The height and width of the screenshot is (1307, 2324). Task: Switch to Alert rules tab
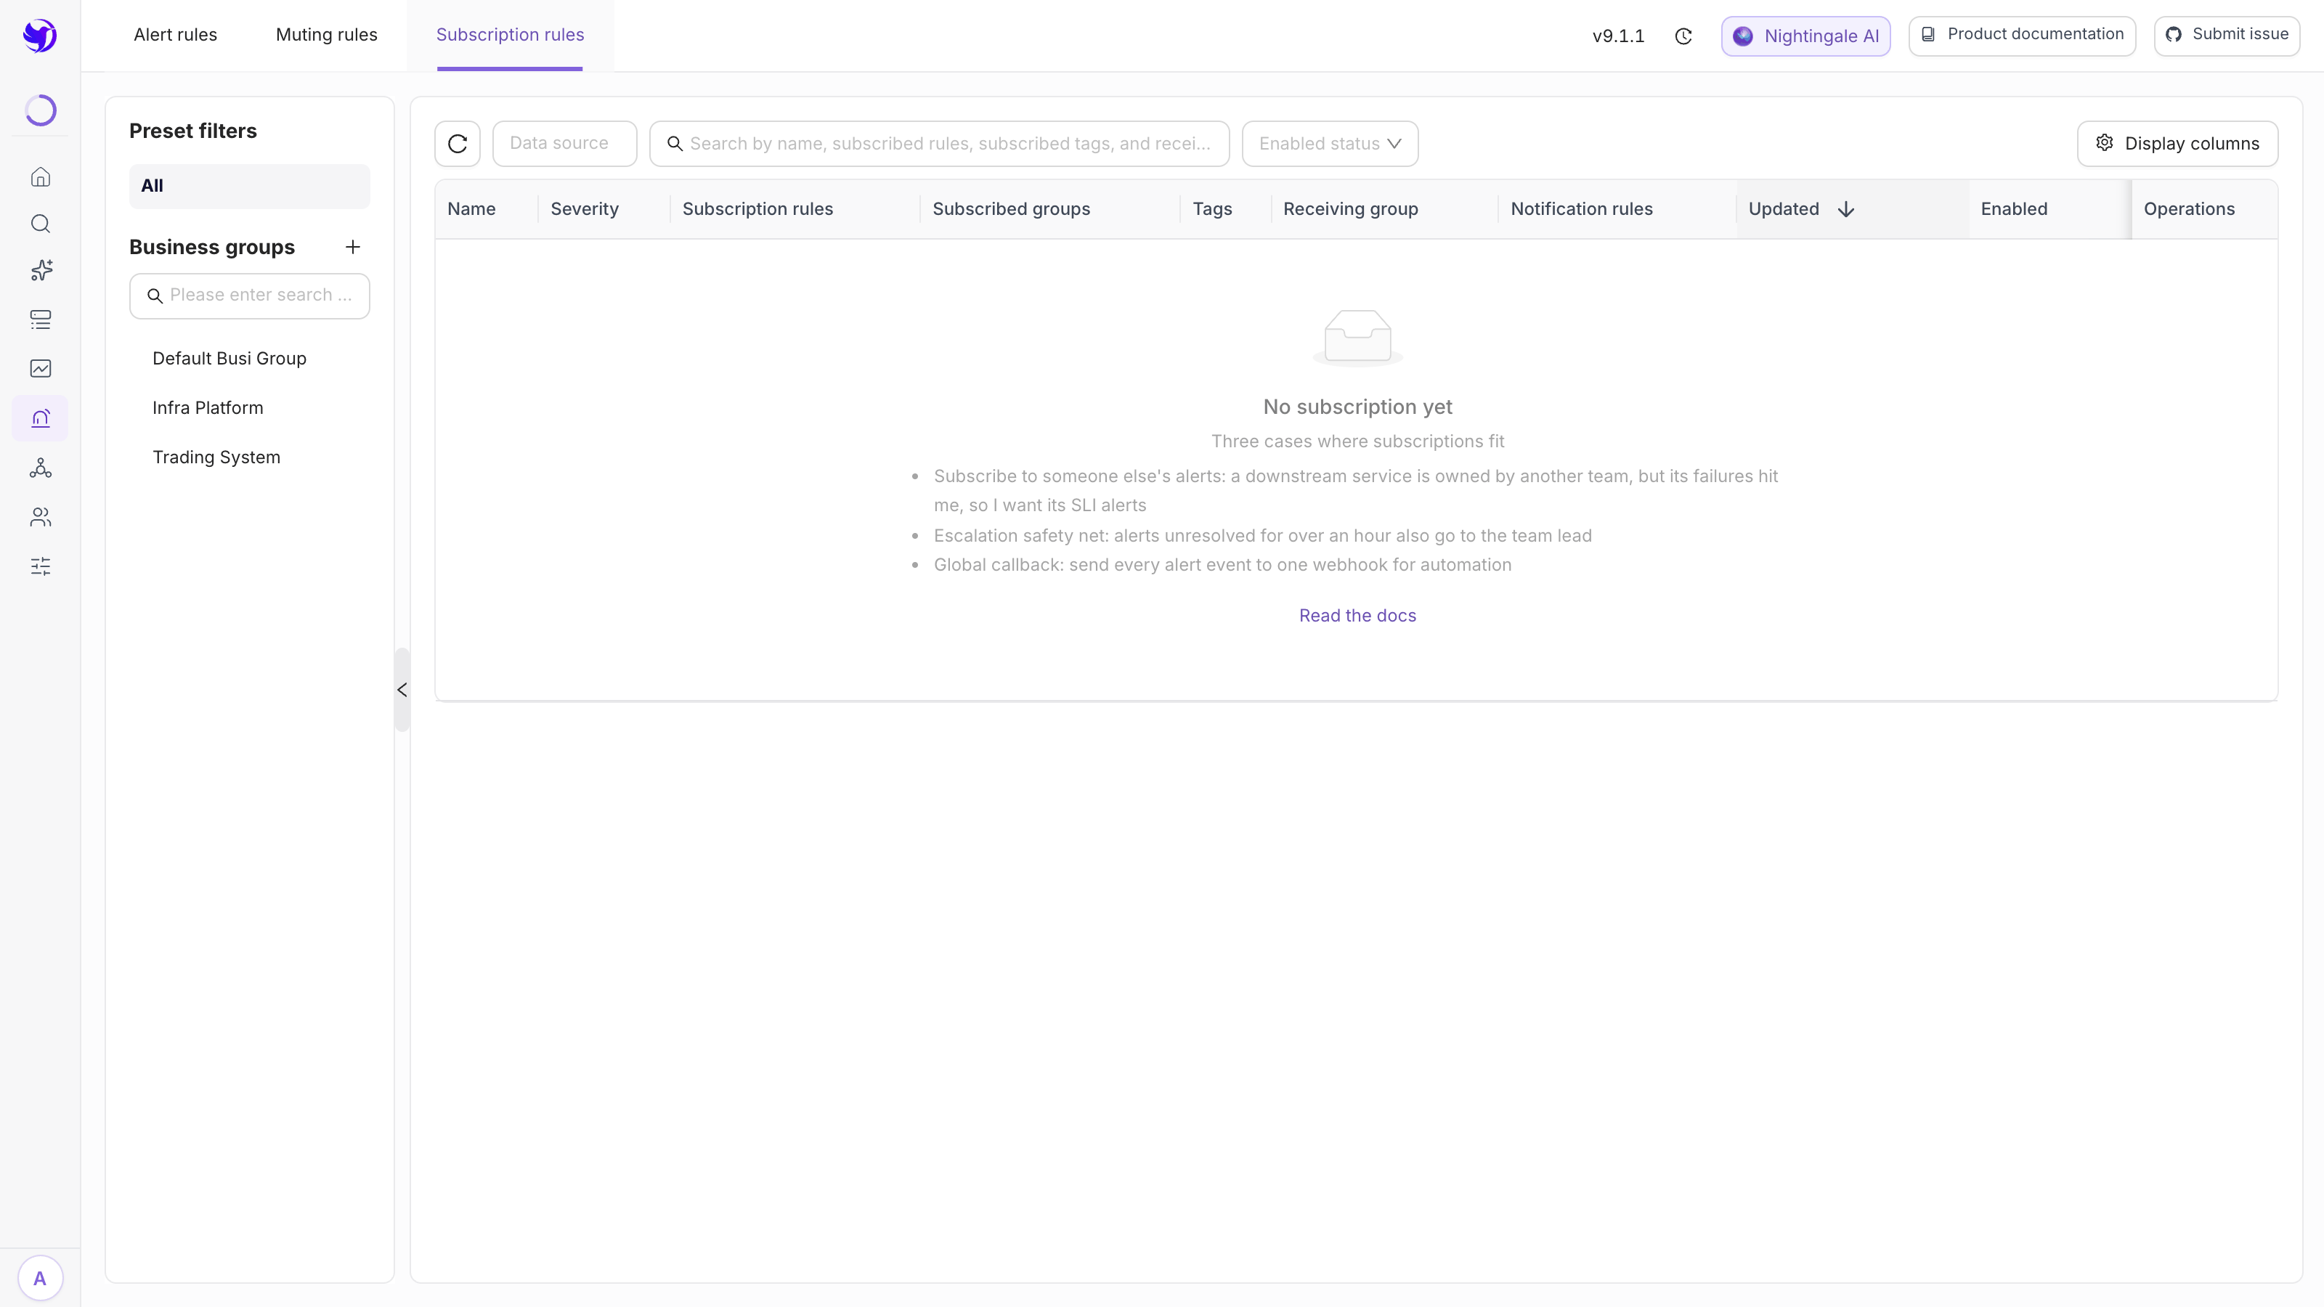(176, 35)
